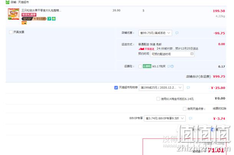Click the store discount amount -99.75
Viewport: 234px width, 155px height.
click(219, 33)
